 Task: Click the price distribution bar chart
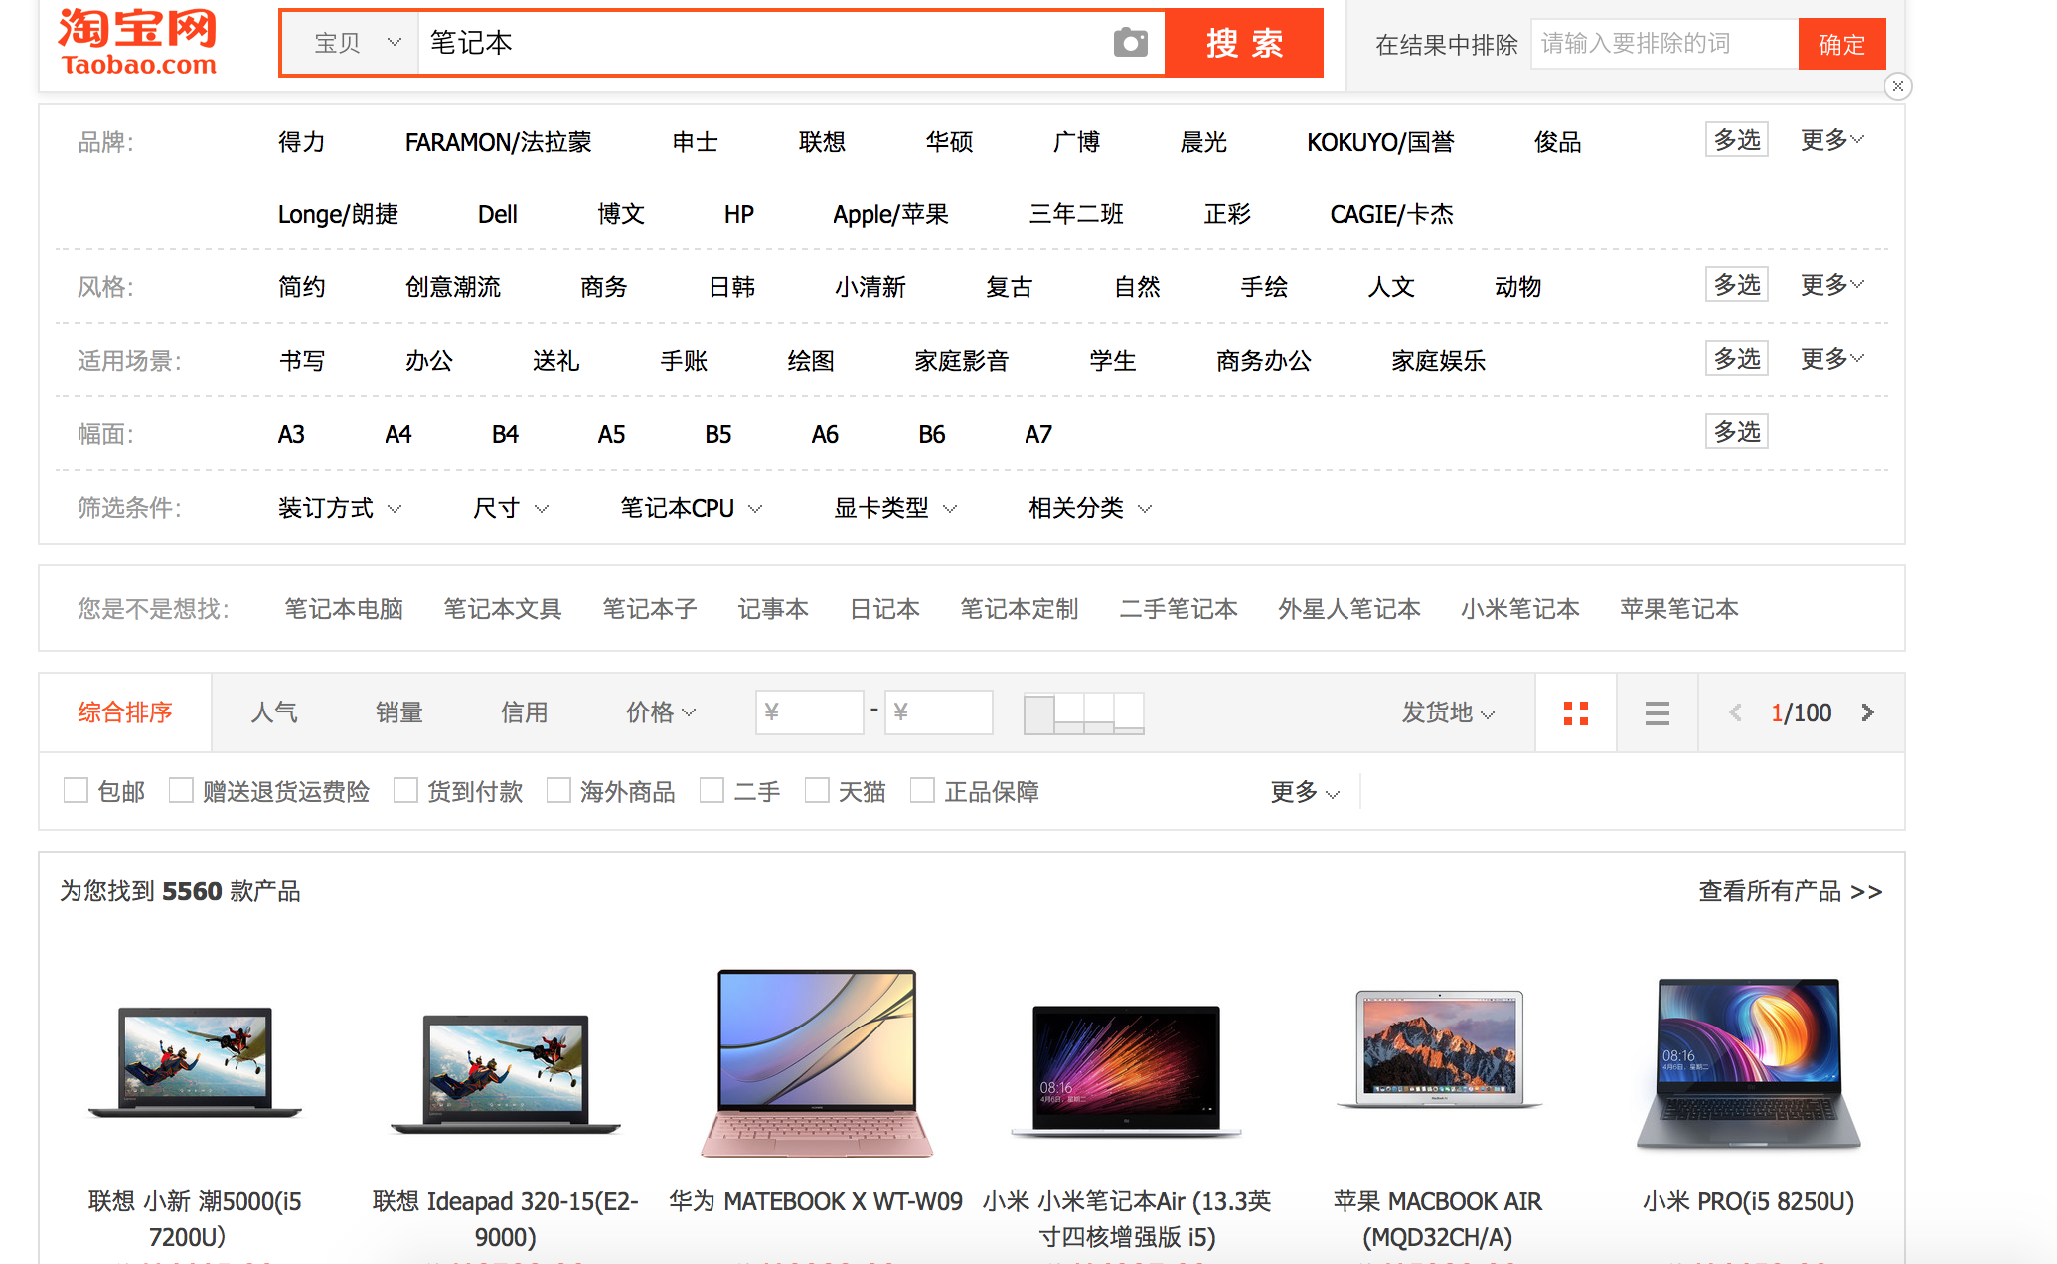point(1083,713)
